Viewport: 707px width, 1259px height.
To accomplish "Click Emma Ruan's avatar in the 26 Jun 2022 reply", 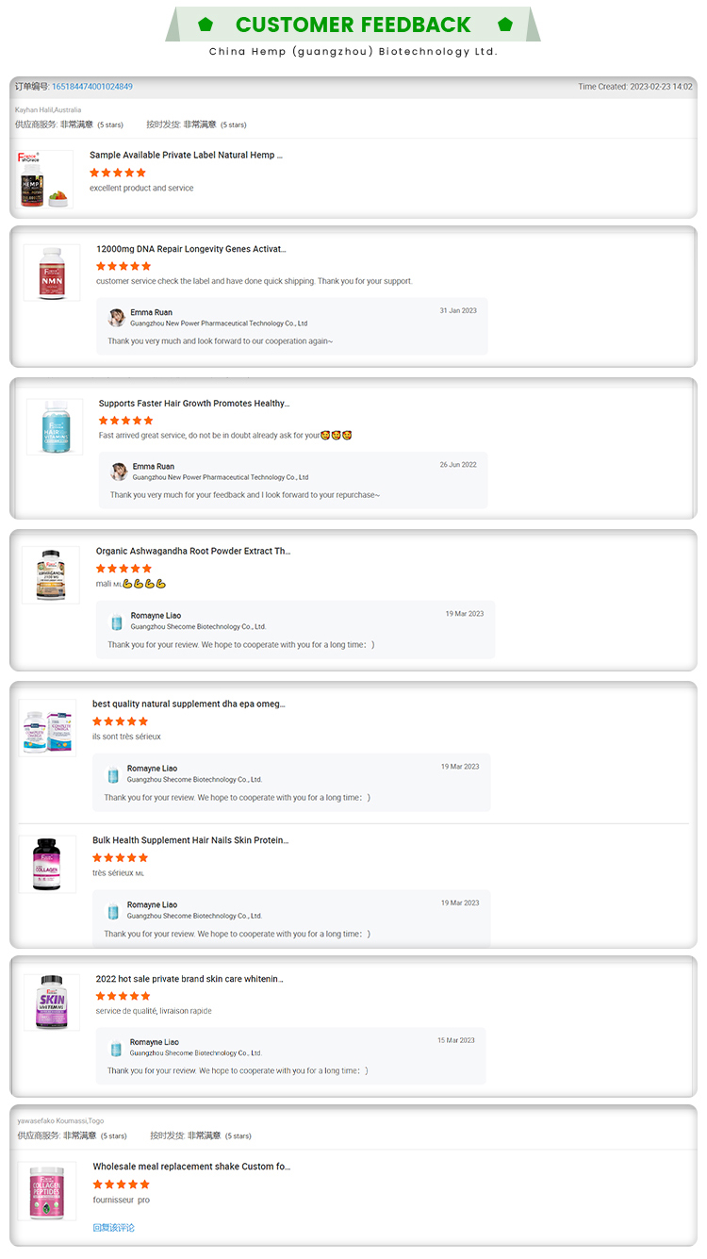I will [x=119, y=471].
